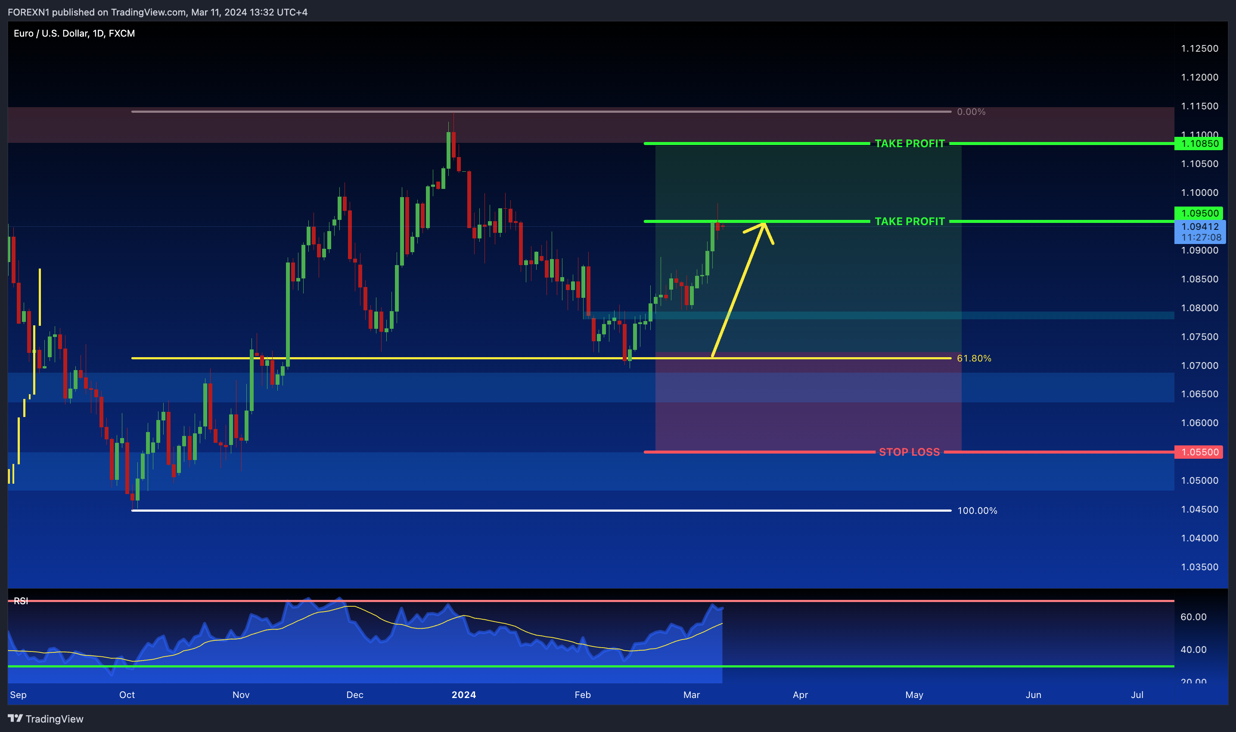
Task: Click the 1.09000 price scale value
Action: pos(1199,250)
